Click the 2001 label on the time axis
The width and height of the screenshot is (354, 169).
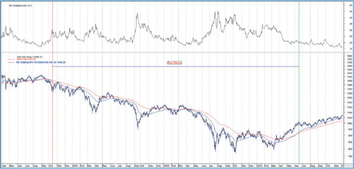[x=76, y=165]
